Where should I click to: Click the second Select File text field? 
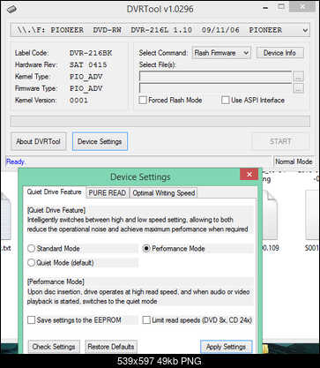[215, 88]
